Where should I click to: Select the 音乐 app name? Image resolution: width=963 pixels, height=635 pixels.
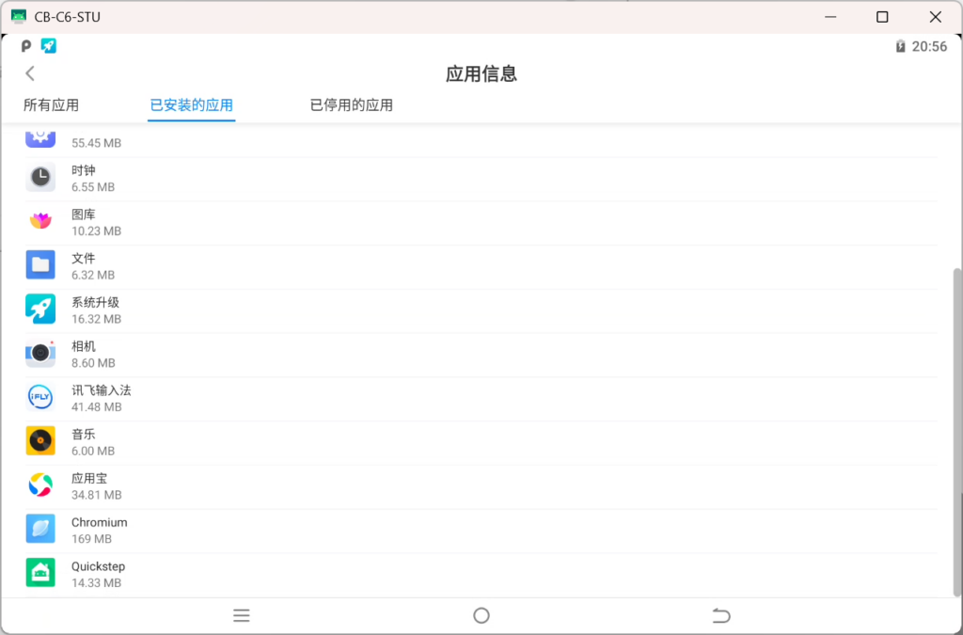click(84, 435)
